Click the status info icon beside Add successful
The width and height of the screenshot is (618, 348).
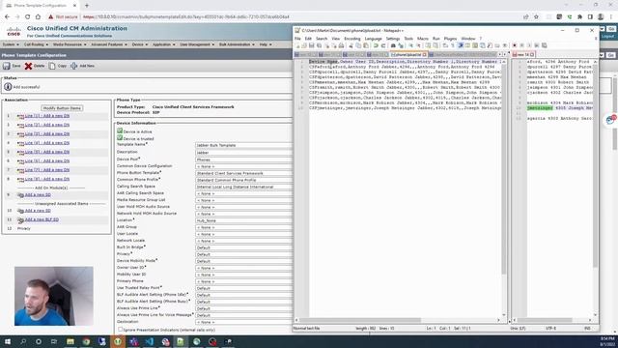8,86
